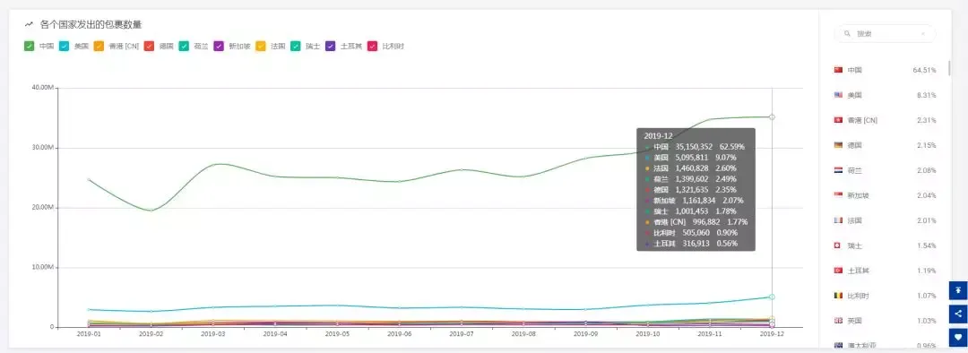
Task: Toggle the 土耳其 legend checkbox
Action: [x=330, y=46]
